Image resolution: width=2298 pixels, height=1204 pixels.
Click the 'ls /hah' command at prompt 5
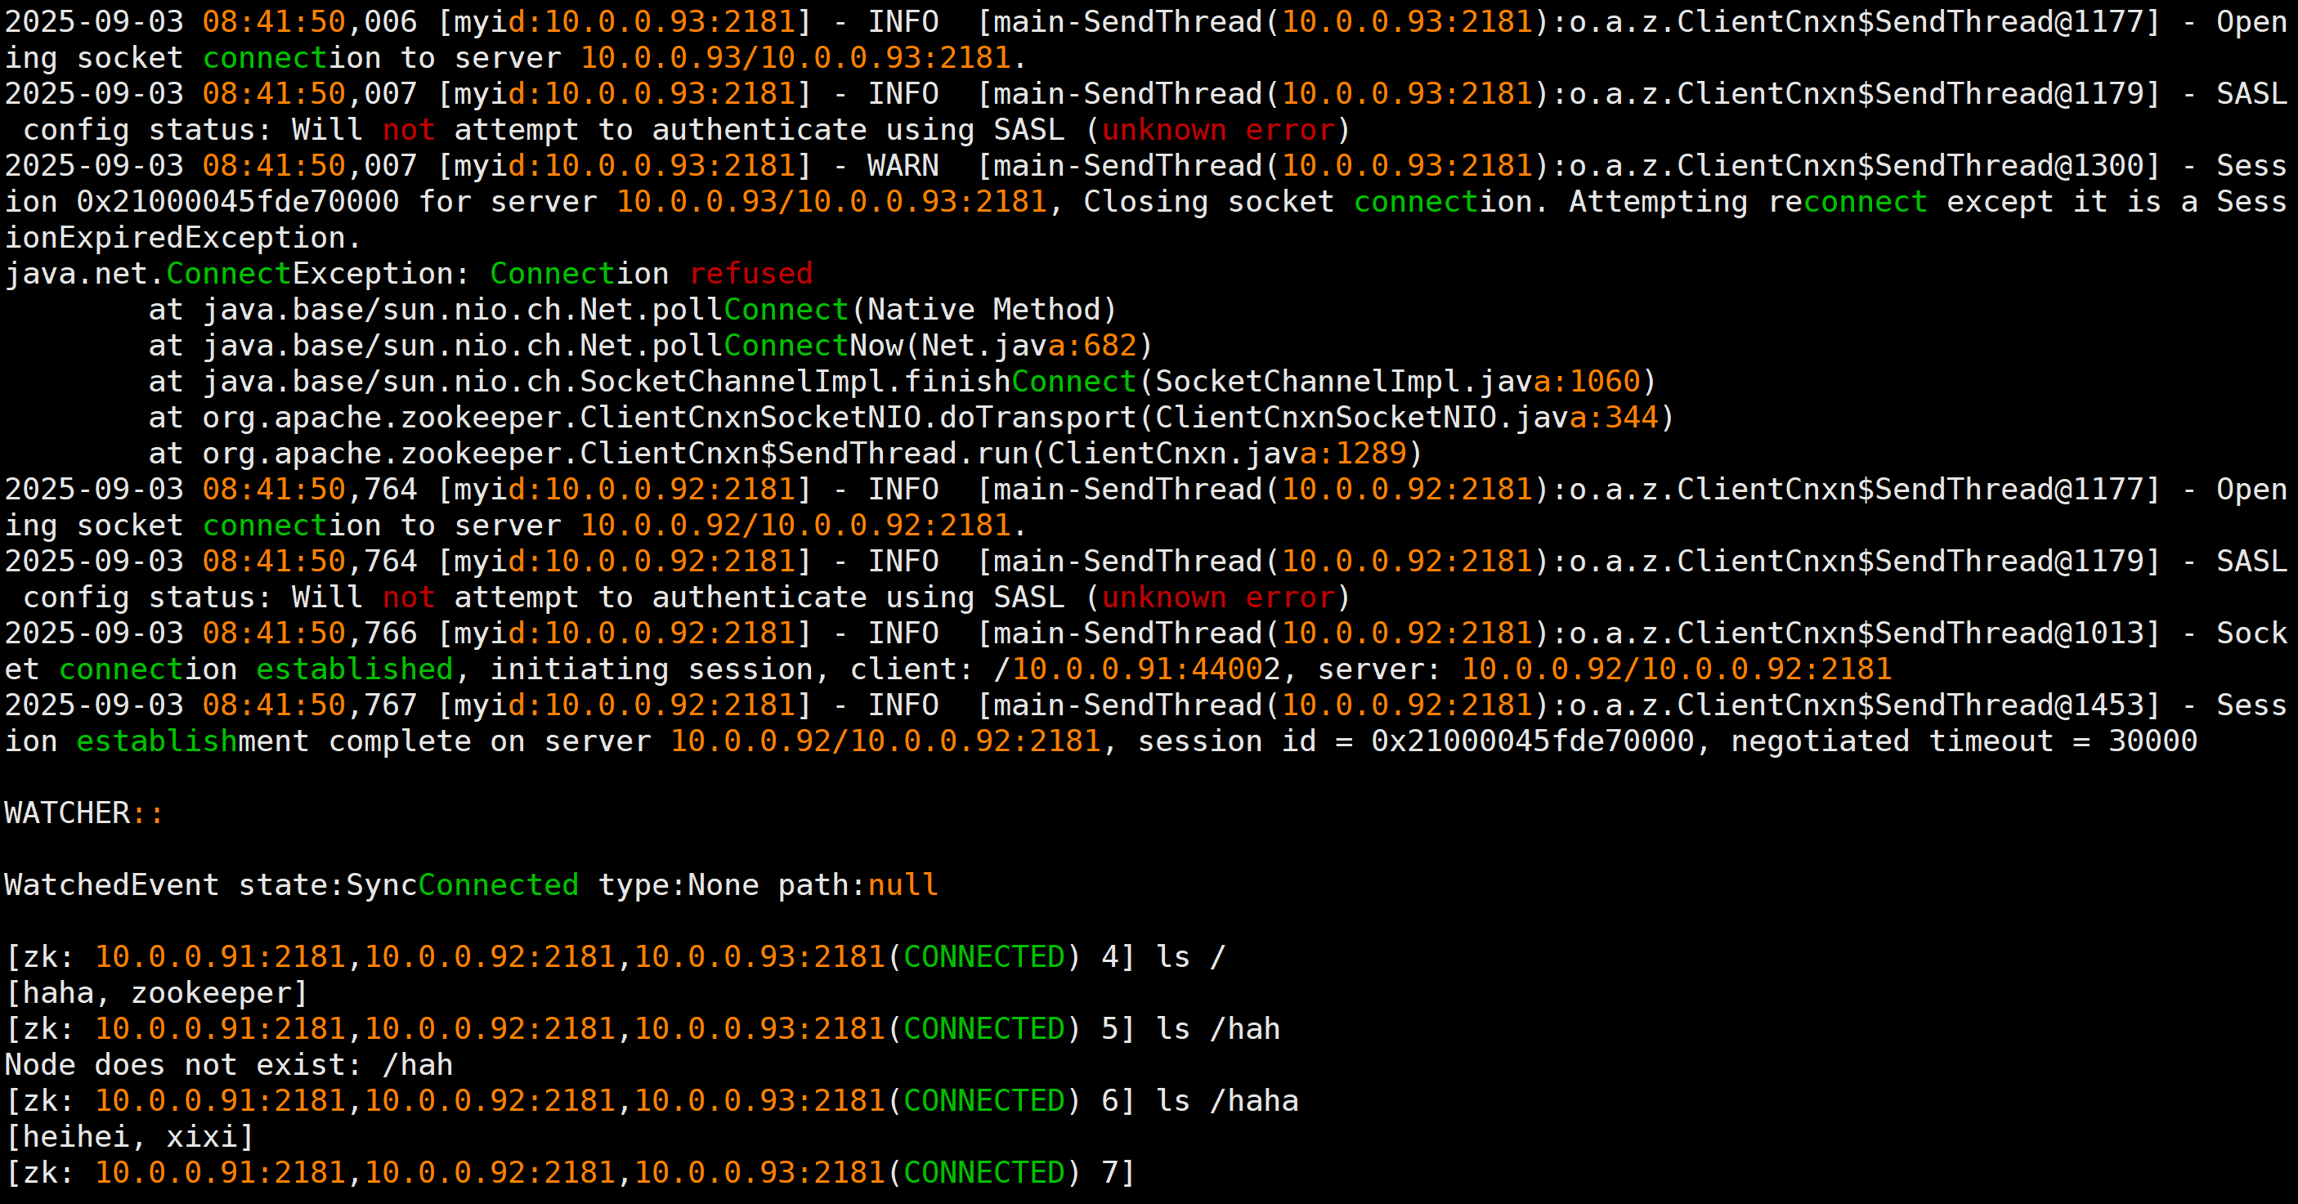point(1218,1029)
